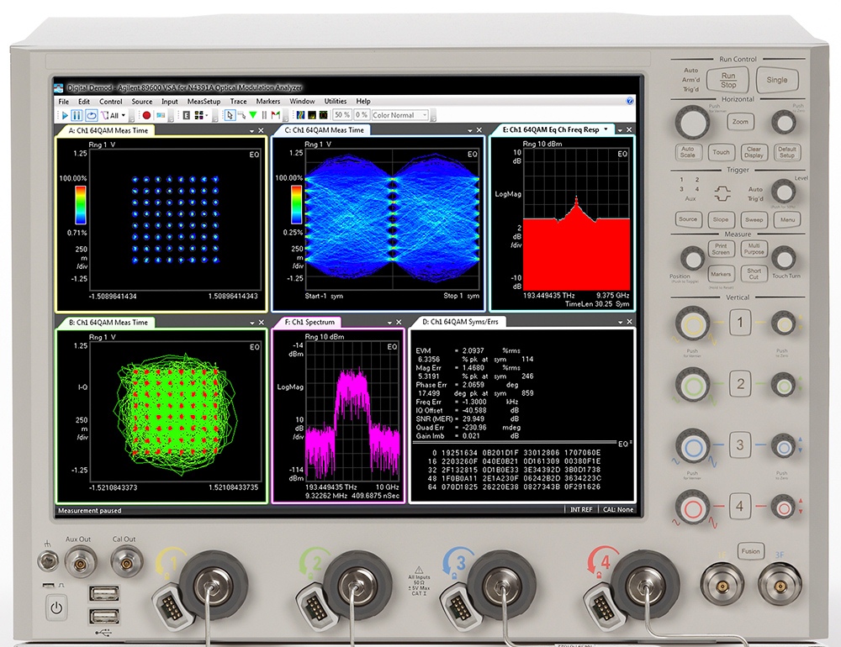841x647 pixels.
Task: Click the 50 % value field in toolbar
Action: [x=341, y=115]
